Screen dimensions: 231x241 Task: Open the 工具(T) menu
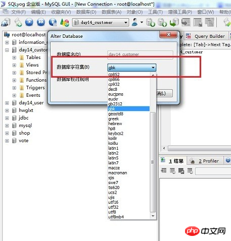click(x=155, y=12)
